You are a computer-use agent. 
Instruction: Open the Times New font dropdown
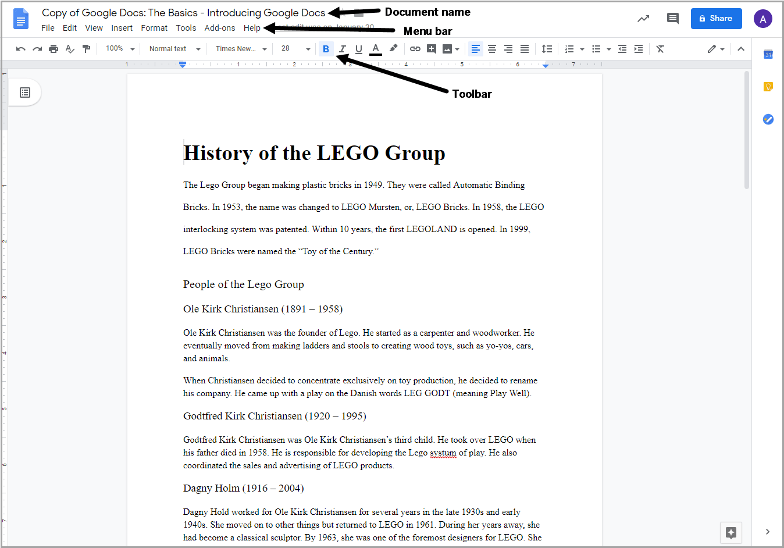point(241,49)
